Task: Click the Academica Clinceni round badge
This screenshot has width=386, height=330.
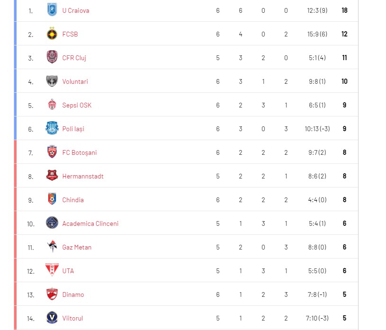Action: (x=52, y=223)
